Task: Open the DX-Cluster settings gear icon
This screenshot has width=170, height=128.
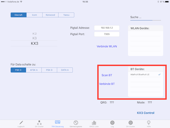Action: [x=130, y=123]
